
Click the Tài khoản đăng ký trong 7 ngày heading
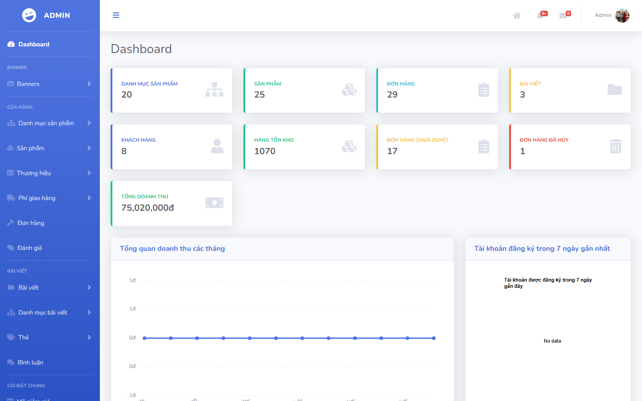pyautogui.click(x=542, y=249)
